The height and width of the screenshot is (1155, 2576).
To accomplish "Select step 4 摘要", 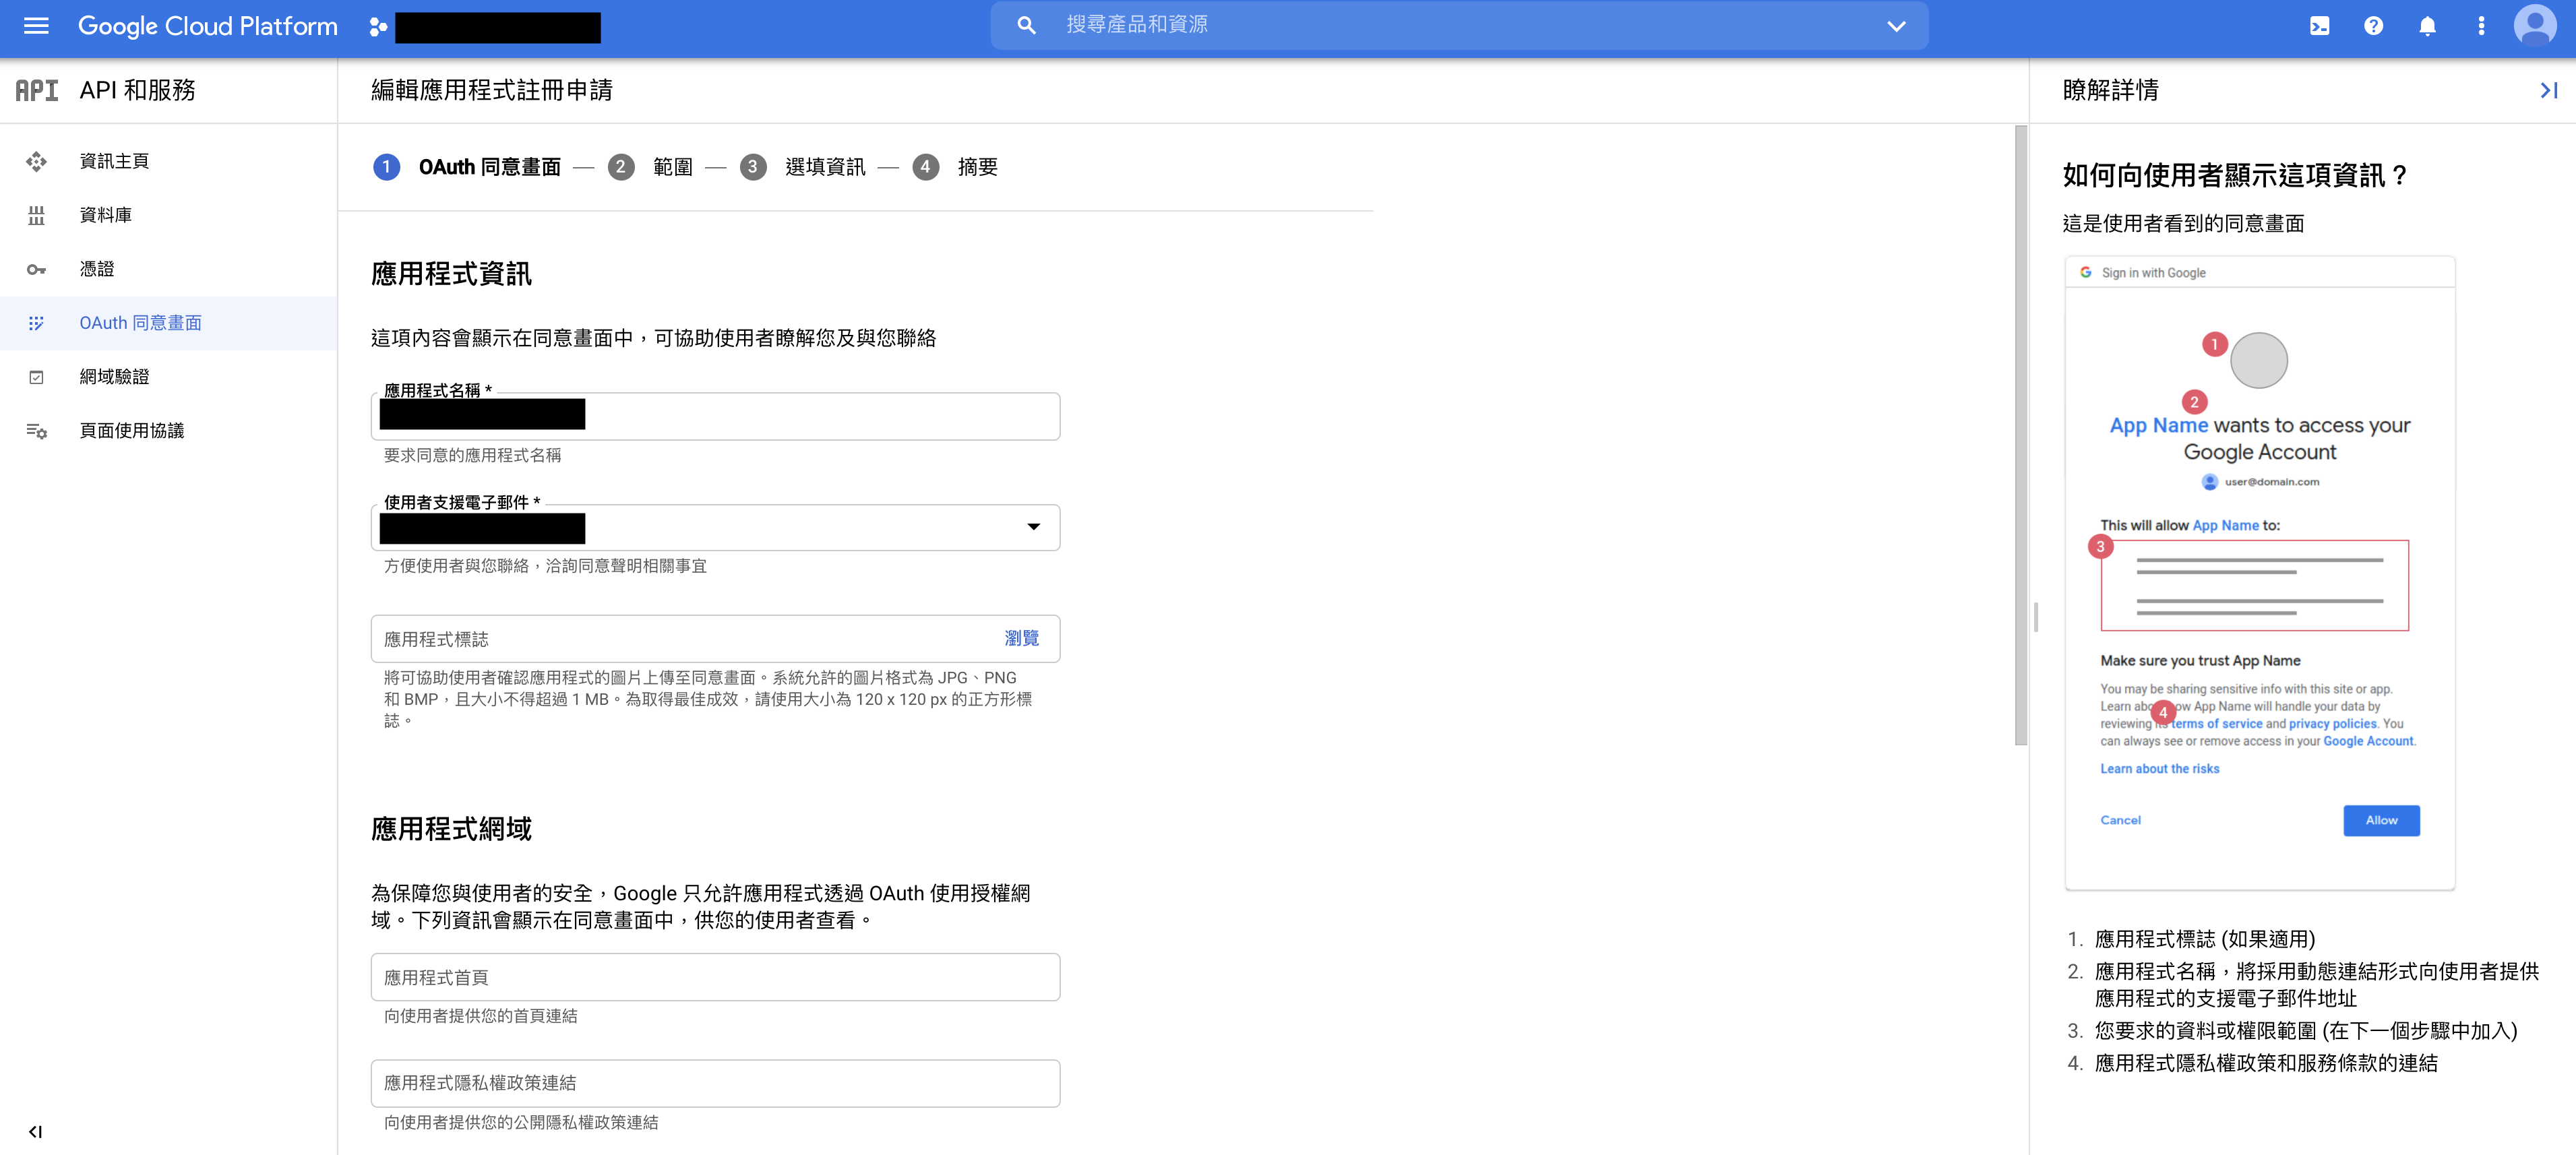I will pos(955,167).
